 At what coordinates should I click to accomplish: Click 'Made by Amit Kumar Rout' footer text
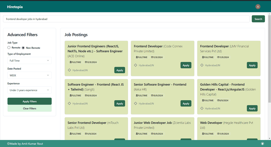click(26, 144)
